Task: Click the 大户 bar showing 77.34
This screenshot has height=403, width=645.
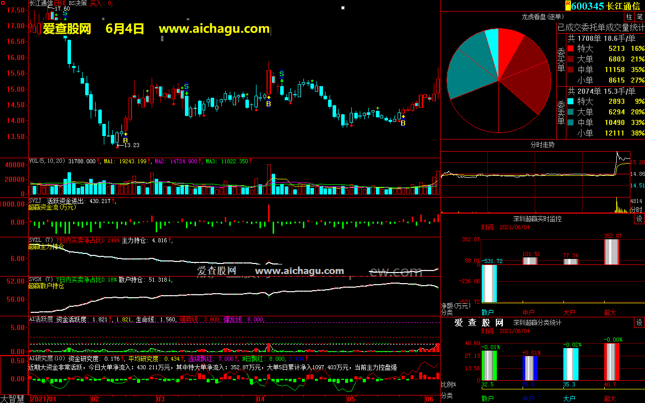Action: [x=571, y=261]
